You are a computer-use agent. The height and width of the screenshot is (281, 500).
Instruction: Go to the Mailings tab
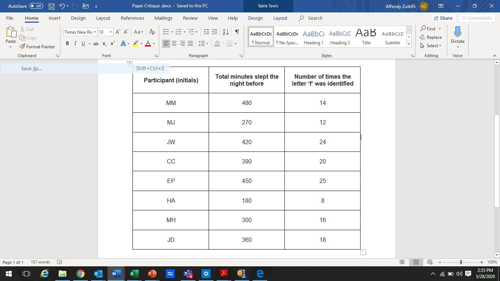point(163,18)
